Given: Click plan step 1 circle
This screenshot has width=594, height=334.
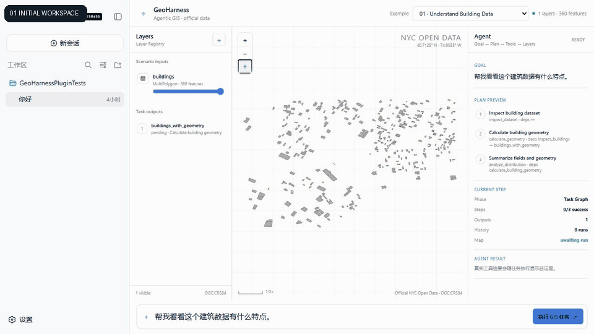Looking at the screenshot, I should (480, 114).
